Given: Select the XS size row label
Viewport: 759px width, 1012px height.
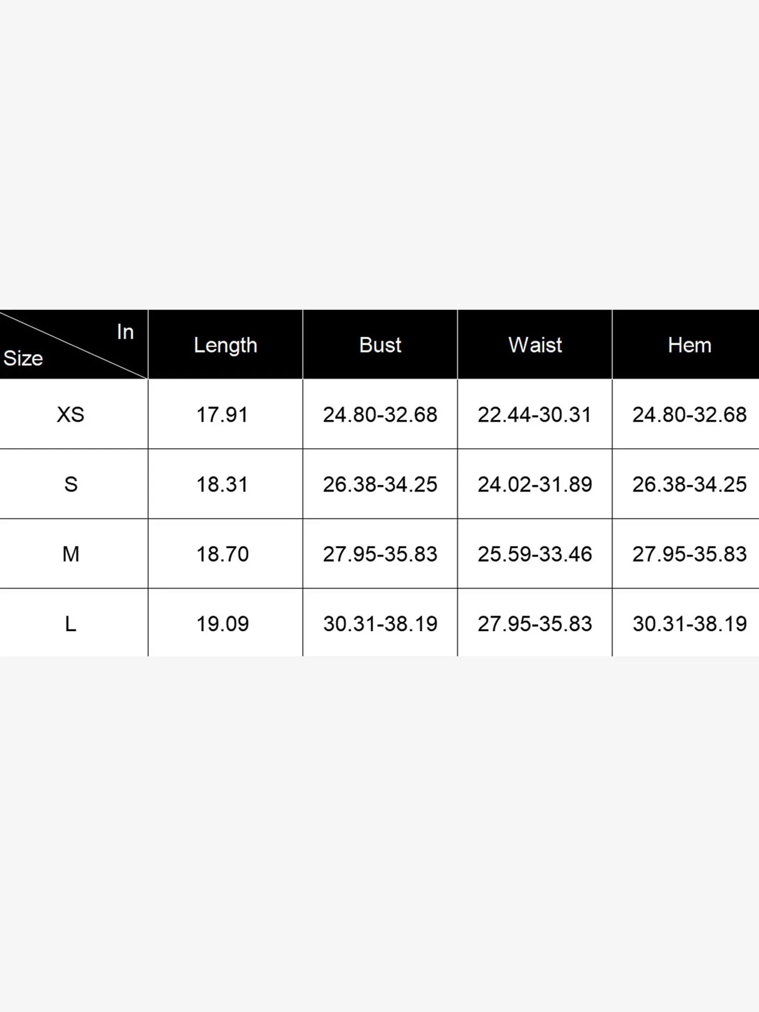Looking at the screenshot, I should (x=70, y=414).
